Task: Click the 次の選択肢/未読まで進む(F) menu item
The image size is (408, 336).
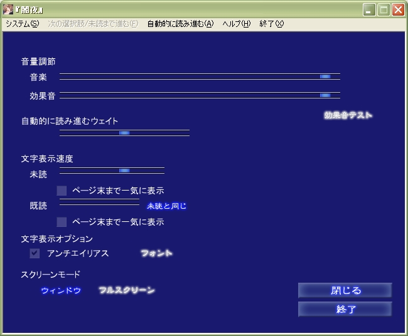Action: point(93,24)
